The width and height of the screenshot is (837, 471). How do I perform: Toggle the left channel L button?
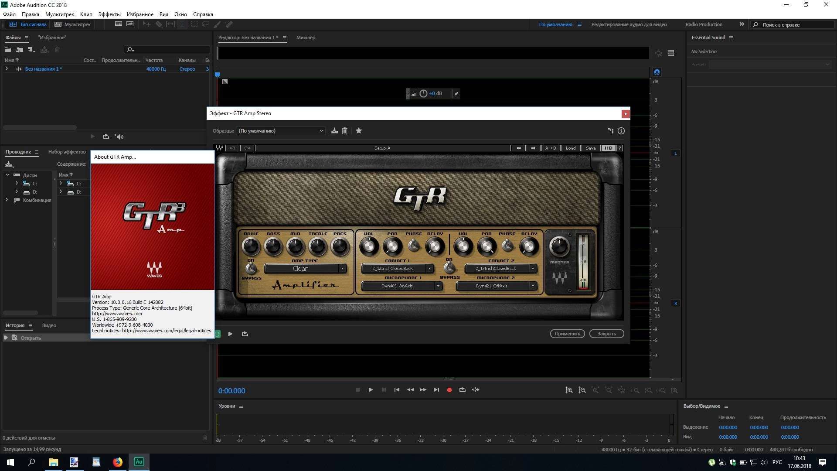click(x=676, y=153)
